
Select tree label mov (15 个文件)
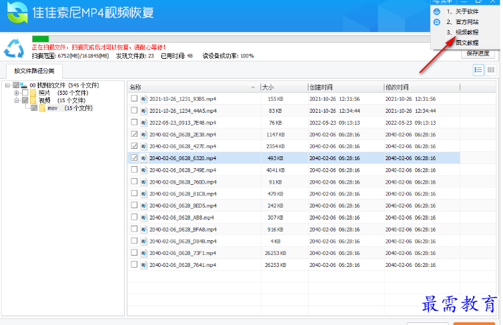pyautogui.click(x=70, y=108)
